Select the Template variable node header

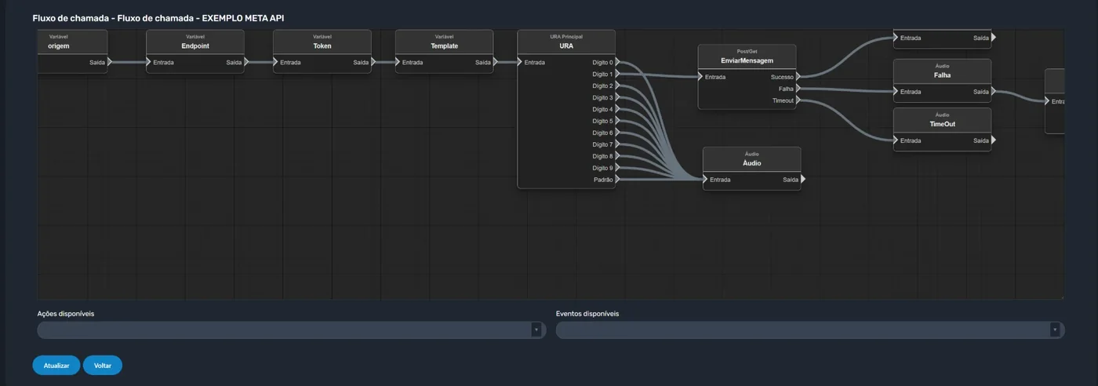[445, 42]
